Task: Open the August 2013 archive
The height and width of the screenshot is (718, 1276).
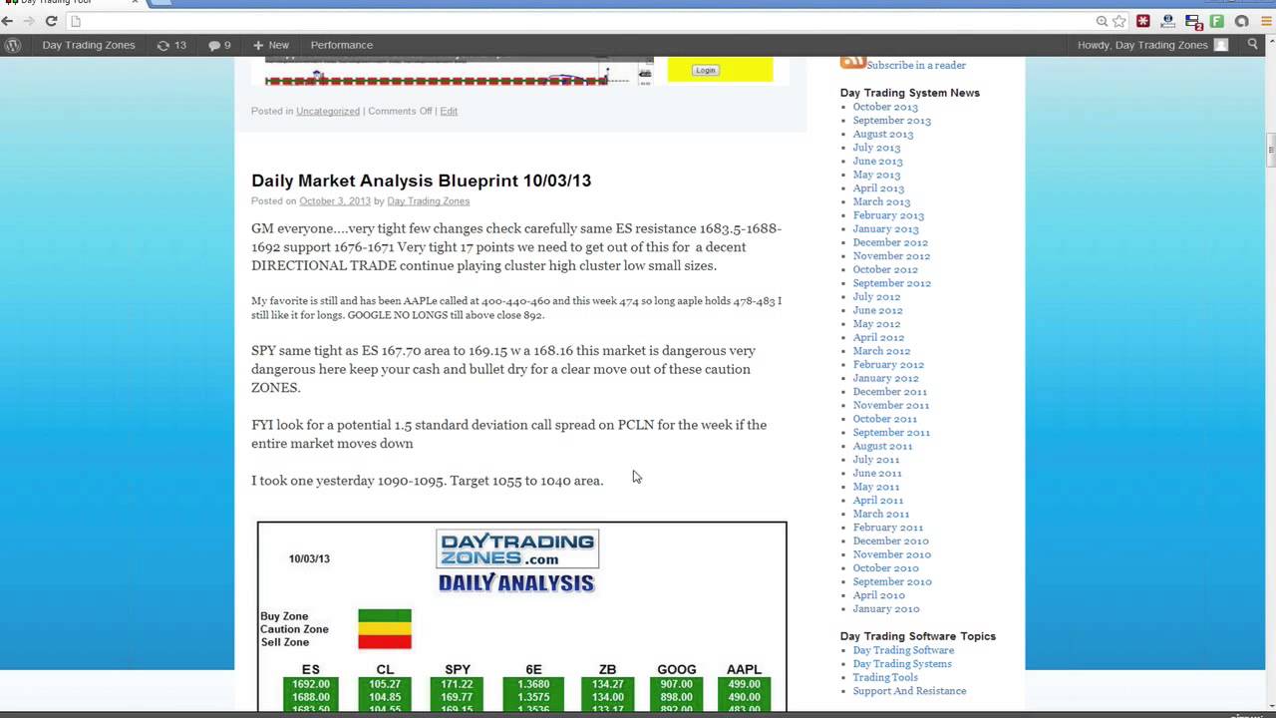Action: click(882, 134)
